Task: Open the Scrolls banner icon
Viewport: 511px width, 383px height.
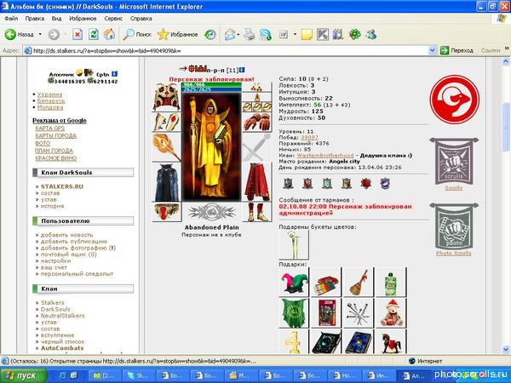Action: pos(454,161)
